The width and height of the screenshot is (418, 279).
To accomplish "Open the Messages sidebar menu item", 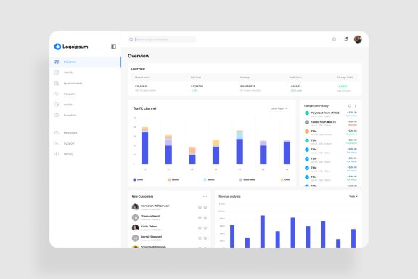I will 86,133.
